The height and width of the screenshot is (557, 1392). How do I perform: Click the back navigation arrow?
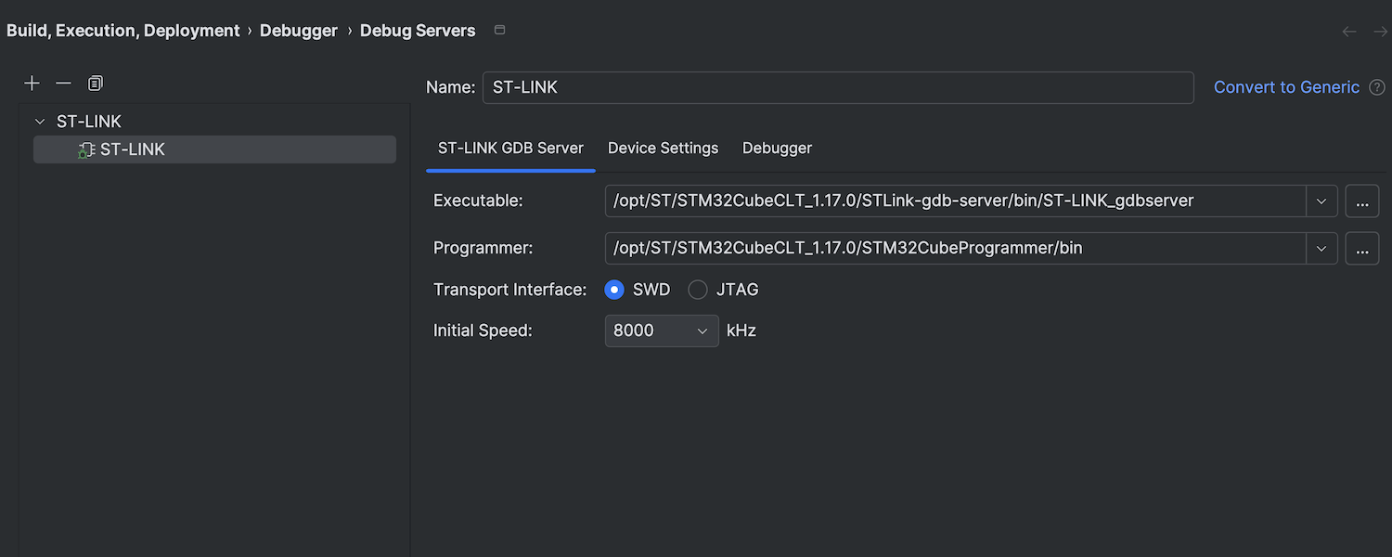click(1349, 32)
